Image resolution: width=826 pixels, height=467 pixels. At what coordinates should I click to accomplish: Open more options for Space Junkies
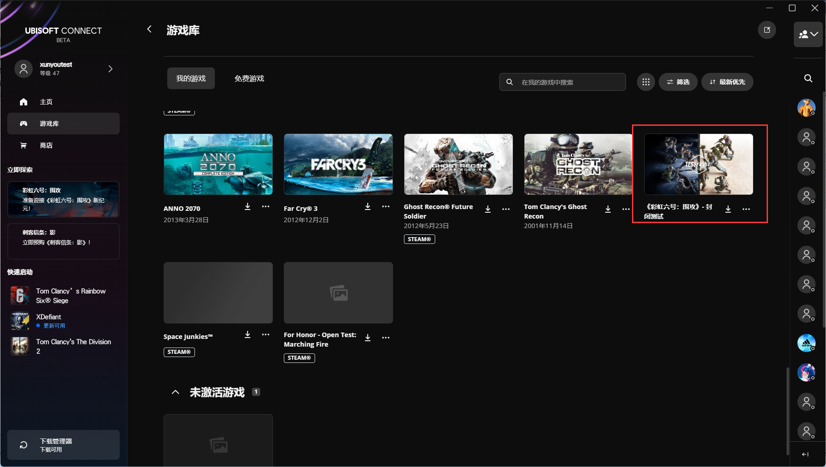coord(266,335)
